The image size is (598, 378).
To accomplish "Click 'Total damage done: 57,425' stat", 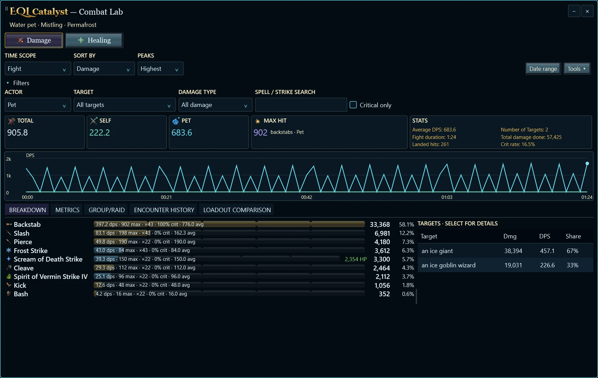I will (x=531, y=137).
